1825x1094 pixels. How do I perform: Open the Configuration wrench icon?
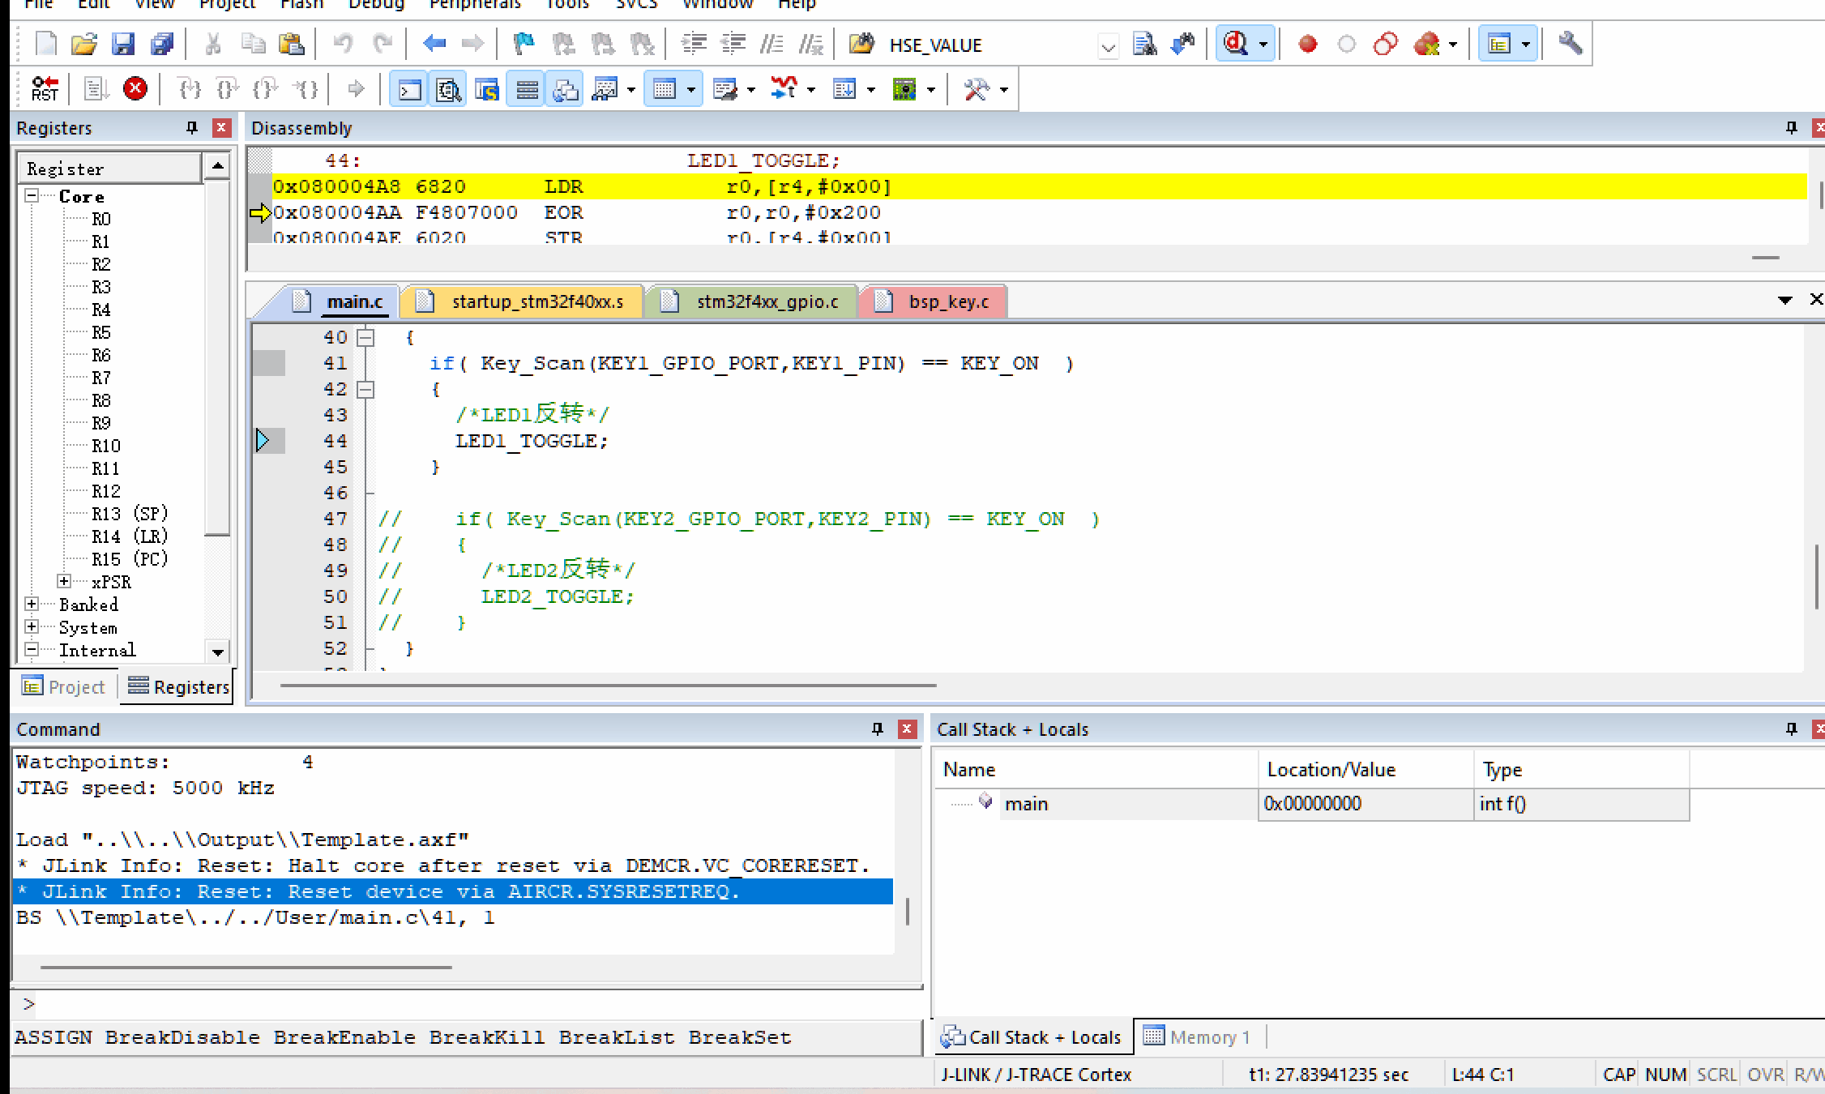(1570, 44)
